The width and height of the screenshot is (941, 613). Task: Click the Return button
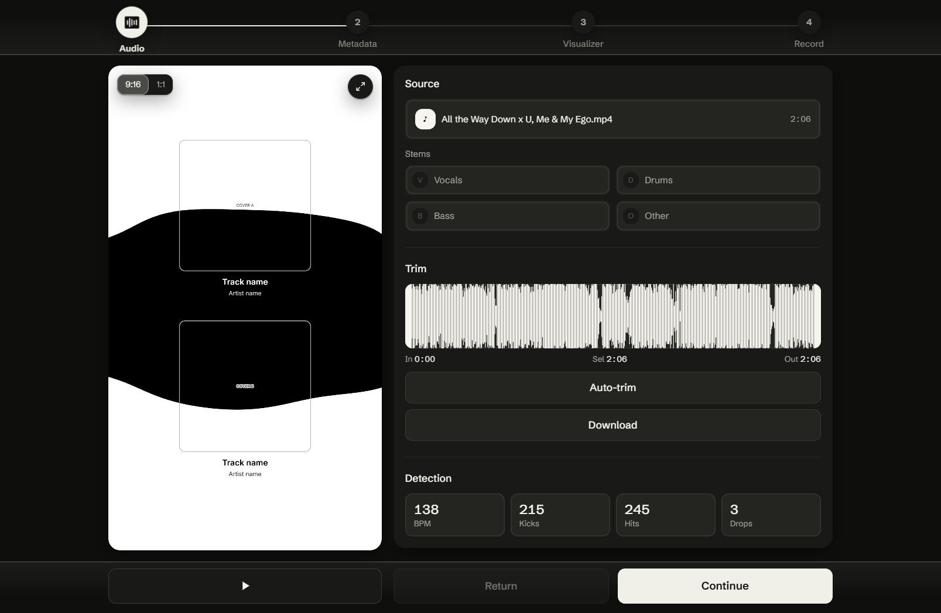(x=501, y=586)
